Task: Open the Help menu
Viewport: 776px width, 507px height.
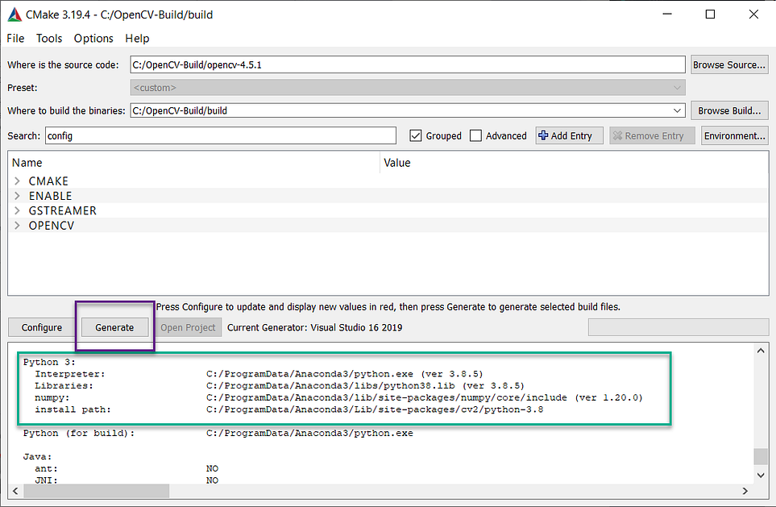Action: (137, 38)
